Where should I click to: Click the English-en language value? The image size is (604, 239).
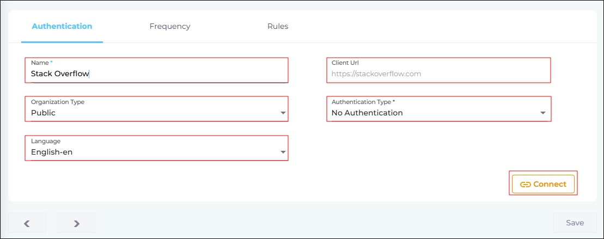52,152
